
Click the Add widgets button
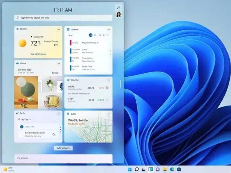tap(63, 148)
